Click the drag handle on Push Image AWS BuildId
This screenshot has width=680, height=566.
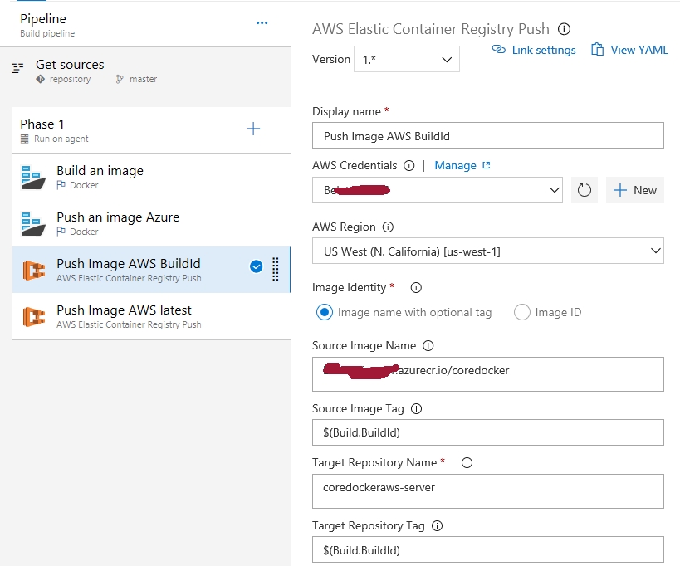276,269
